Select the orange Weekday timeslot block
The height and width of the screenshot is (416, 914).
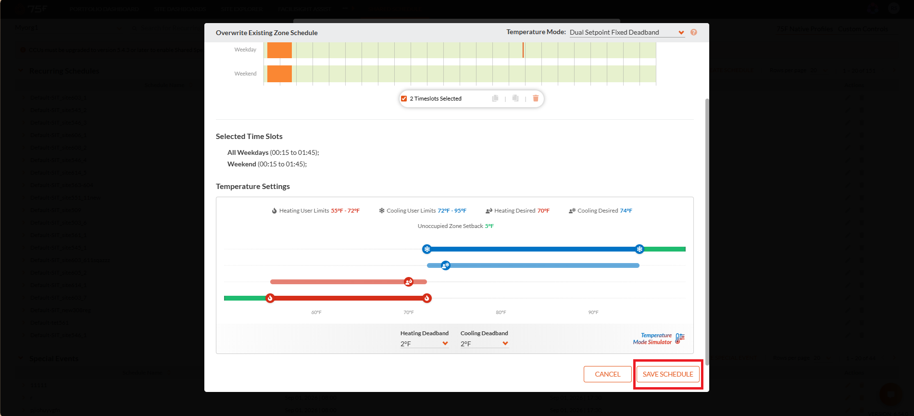279,50
